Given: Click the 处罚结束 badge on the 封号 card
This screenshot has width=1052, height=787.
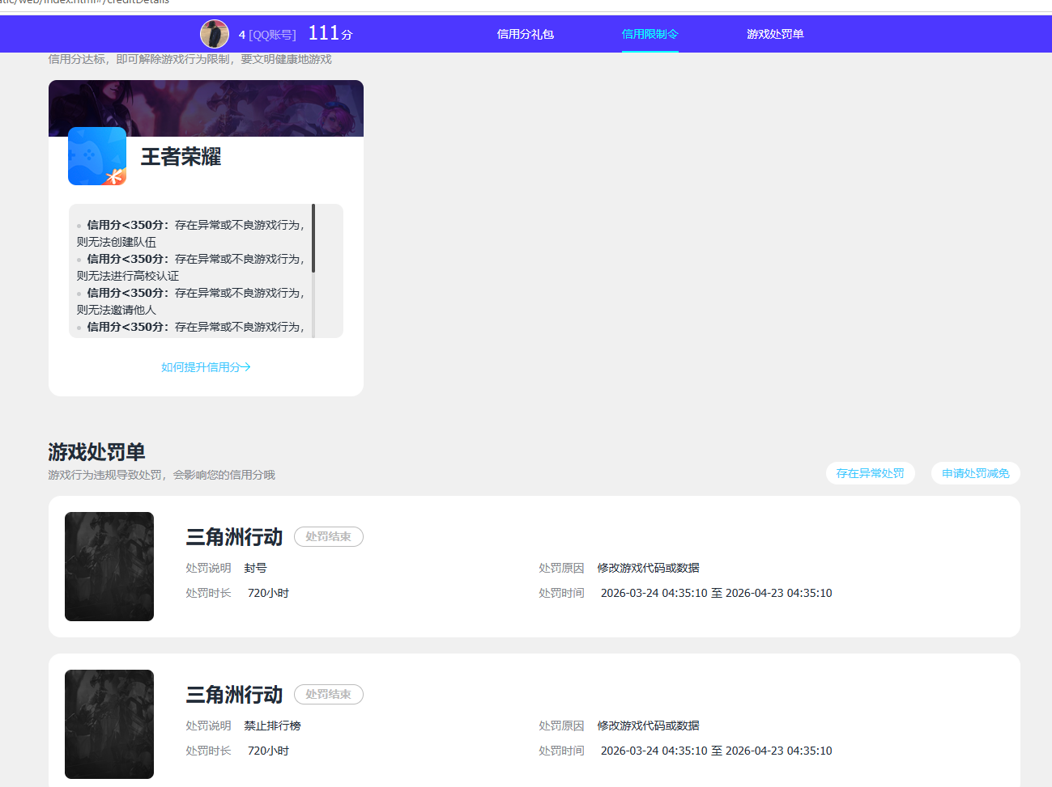Looking at the screenshot, I should click(328, 536).
